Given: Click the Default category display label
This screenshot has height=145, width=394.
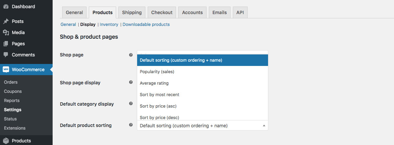Looking at the screenshot, I should pyautogui.click(x=87, y=104).
